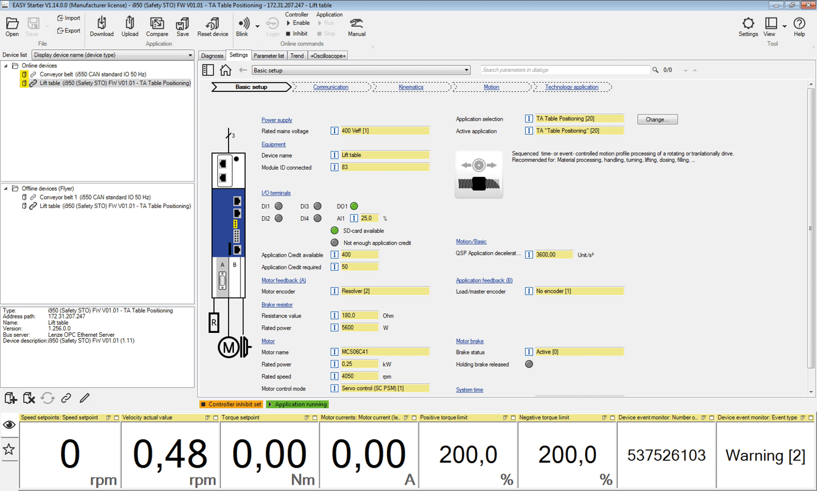Toggle the eye watch-panel icon

click(9, 425)
